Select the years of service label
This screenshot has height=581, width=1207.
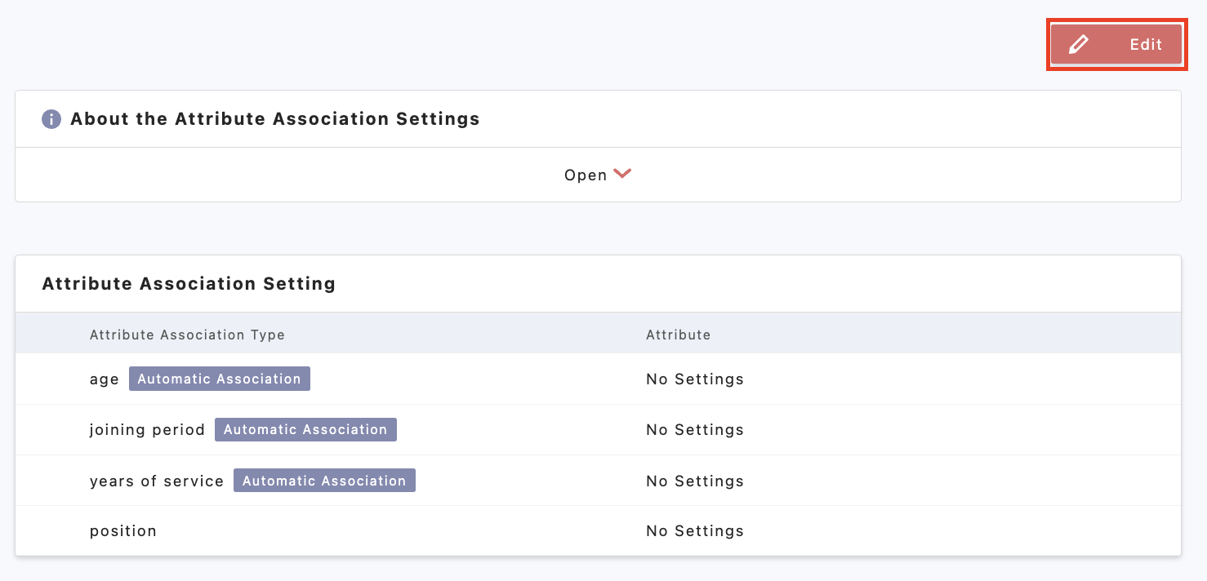[x=156, y=481]
